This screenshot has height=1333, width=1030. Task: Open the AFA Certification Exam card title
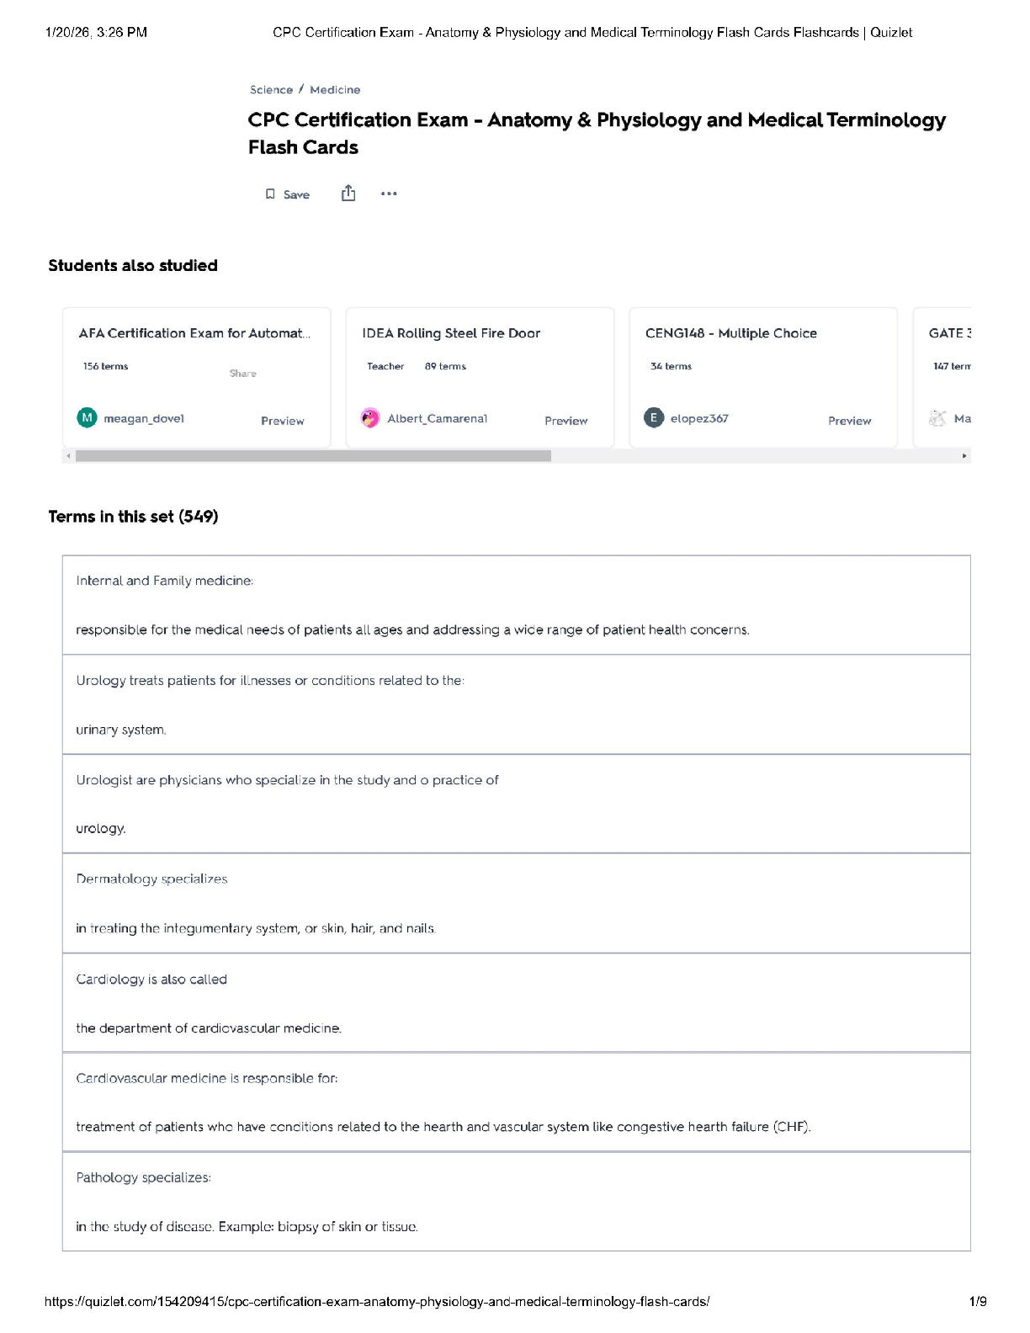(194, 333)
